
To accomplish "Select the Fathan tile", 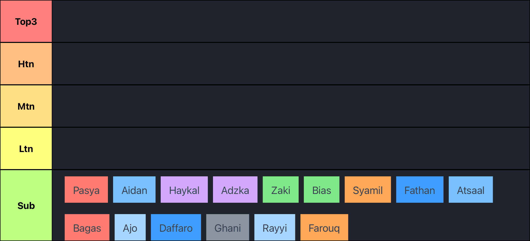I will coord(419,190).
